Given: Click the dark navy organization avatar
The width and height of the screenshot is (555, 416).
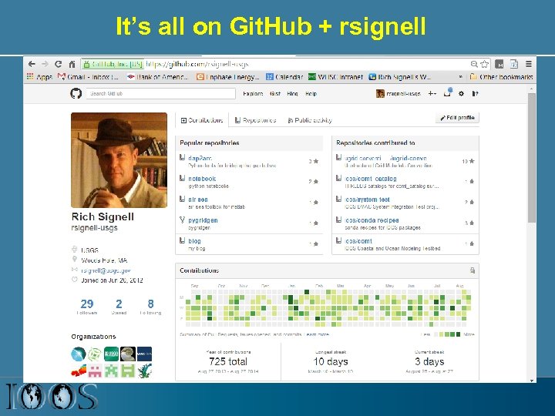Looking at the screenshot, I should click(144, 354).
